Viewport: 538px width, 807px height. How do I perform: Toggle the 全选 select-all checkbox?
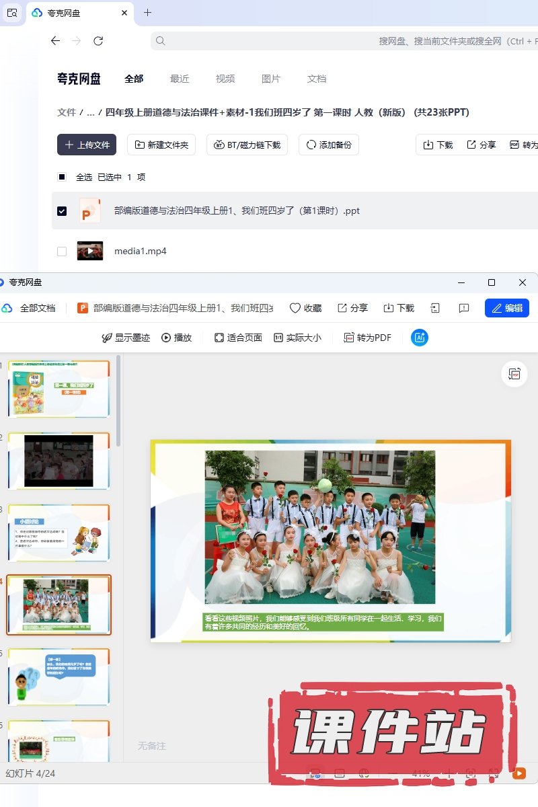62,177
